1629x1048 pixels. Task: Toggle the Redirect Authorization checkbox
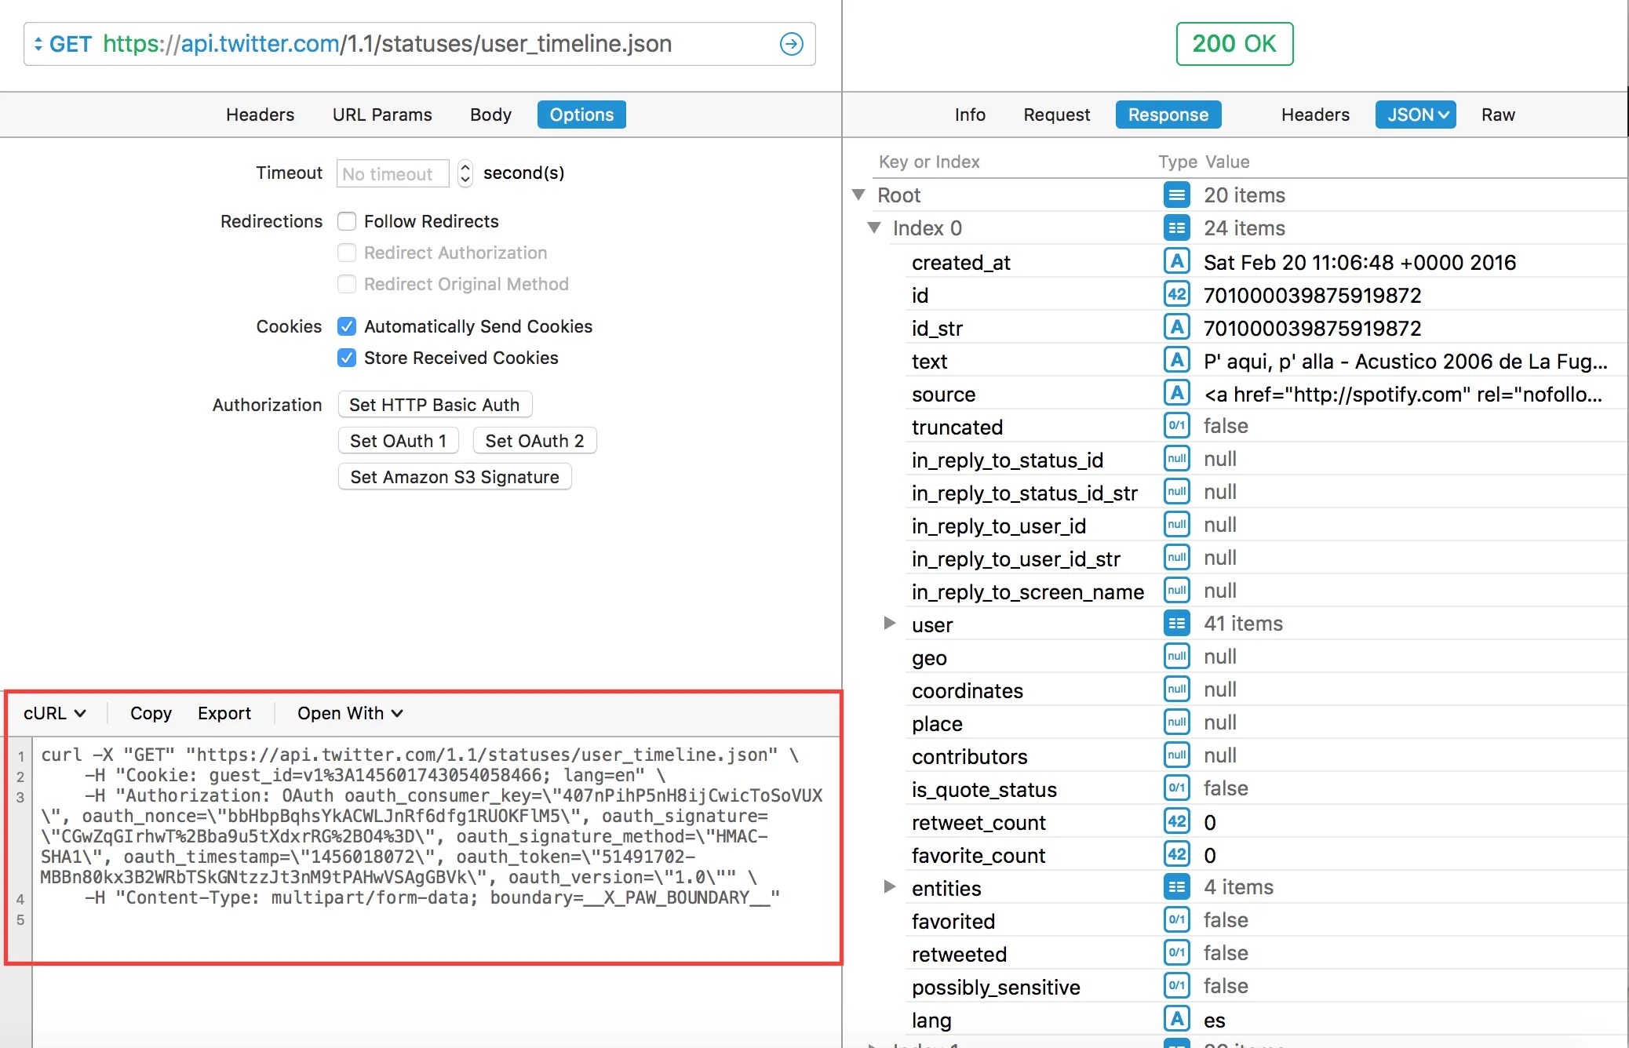click(x=347, y=253)
